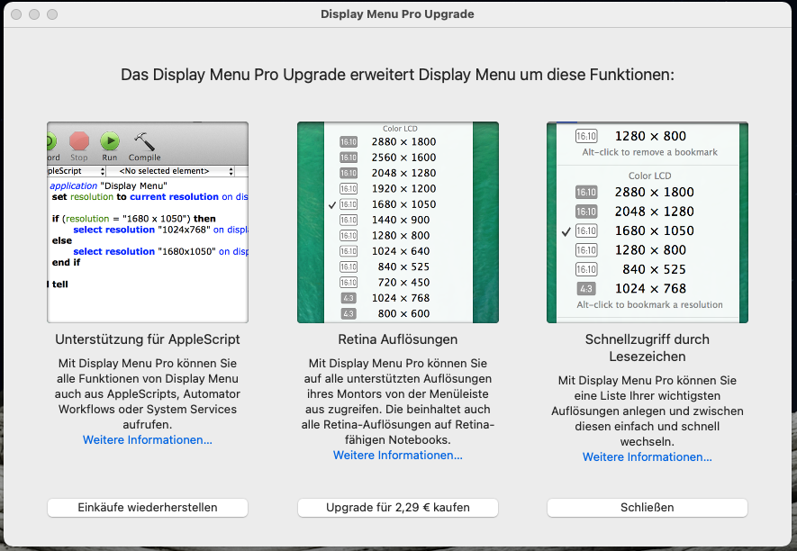This screenshot has width=797, height=551.
Task: Open 'Weitere Informationen…' link under Retina Auflösungen
Action: tap(397, 456)
